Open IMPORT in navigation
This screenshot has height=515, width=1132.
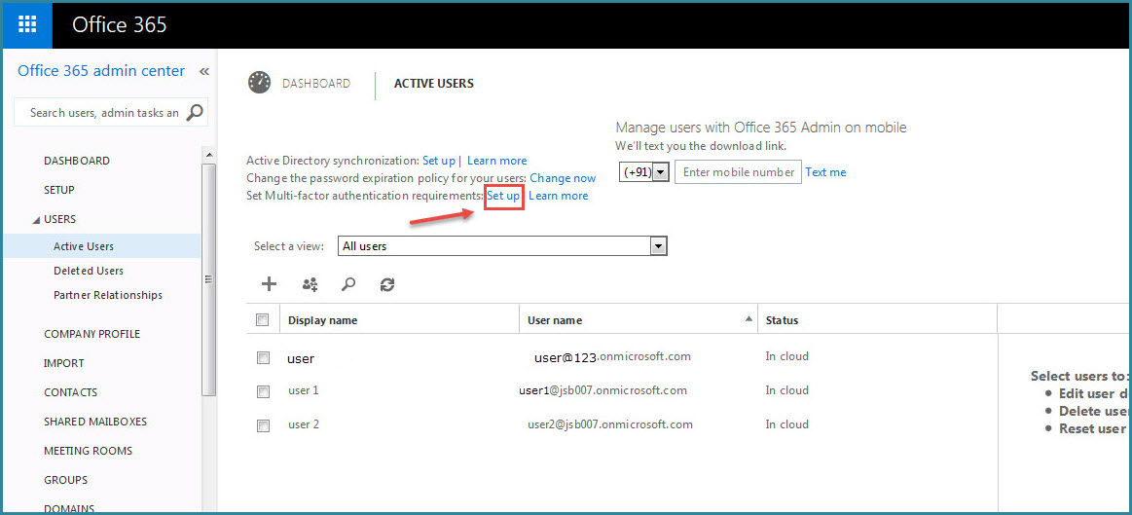[64, 363]
